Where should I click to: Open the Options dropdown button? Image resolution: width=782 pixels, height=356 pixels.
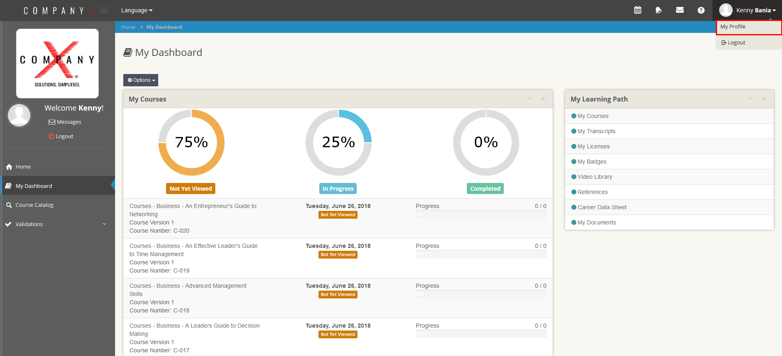tap(141, 80)
